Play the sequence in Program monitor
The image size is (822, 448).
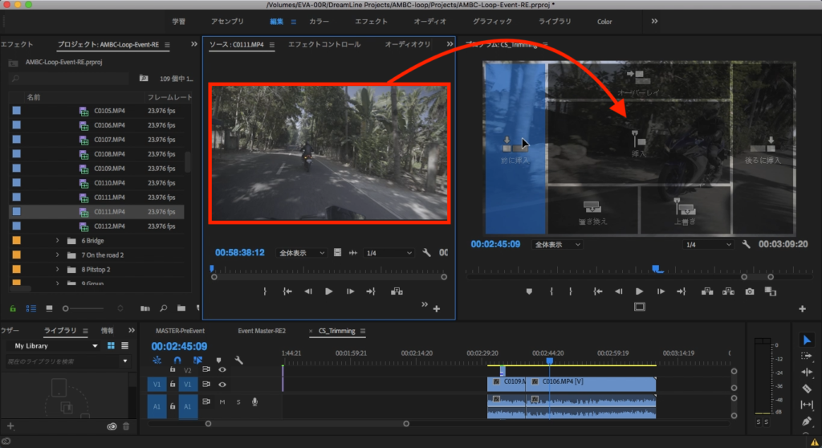pos(640,291)
